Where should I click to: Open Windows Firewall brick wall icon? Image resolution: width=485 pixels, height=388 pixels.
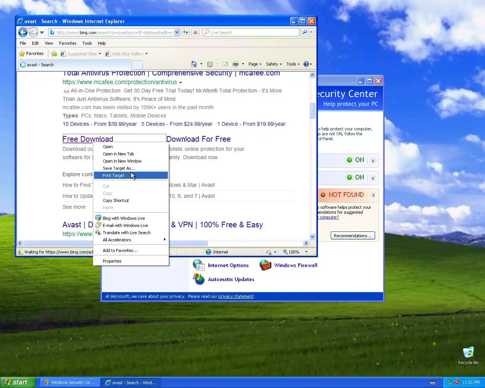(265, 265)
